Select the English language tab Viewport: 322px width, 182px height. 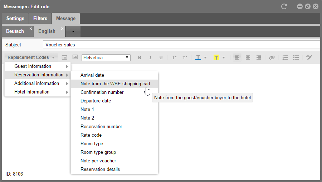point(47,31)
